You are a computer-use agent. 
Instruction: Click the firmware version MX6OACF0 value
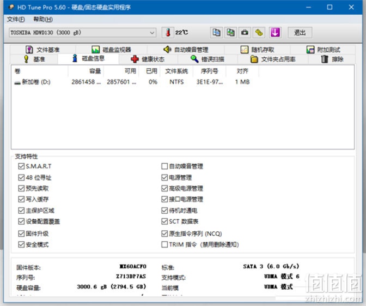coord(133,267)
